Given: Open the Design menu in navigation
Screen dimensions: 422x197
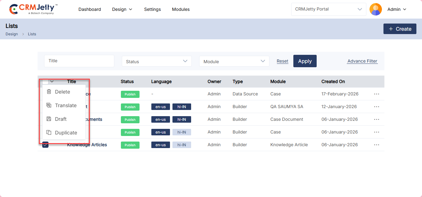Looking at the screenshot, I should [x=122, y=9].
